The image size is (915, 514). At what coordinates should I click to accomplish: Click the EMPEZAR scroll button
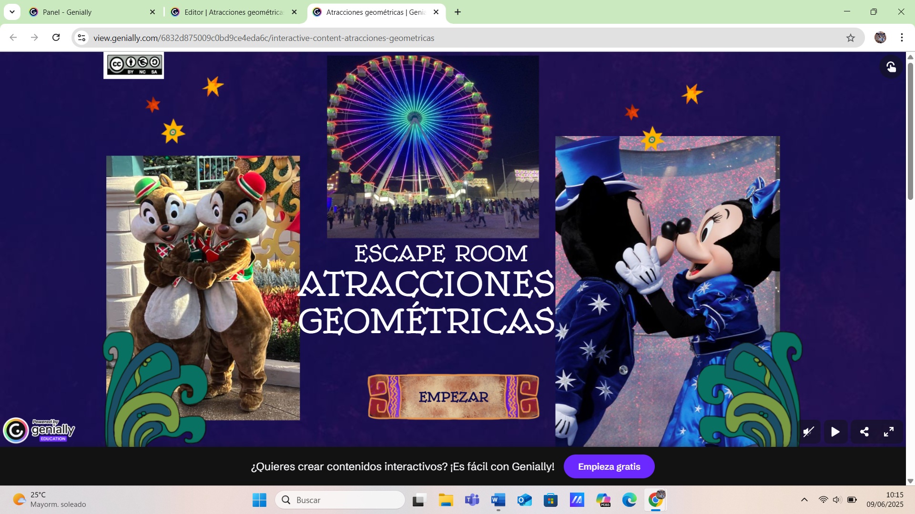(453, 397)
